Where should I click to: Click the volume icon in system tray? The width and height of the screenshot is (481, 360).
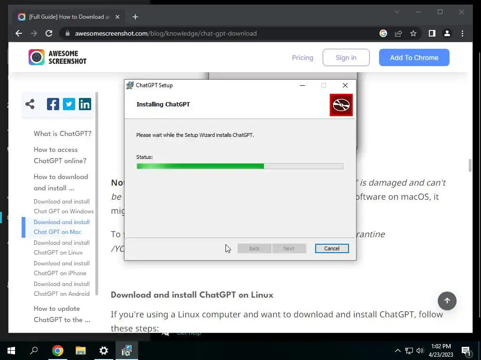(420, 351)
